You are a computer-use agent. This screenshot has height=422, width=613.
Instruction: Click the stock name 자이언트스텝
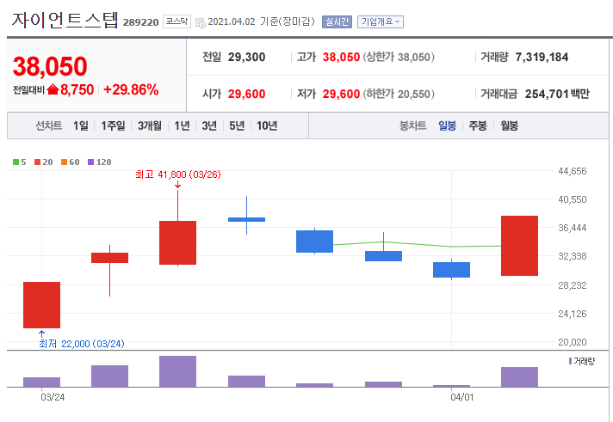(65, 21)
